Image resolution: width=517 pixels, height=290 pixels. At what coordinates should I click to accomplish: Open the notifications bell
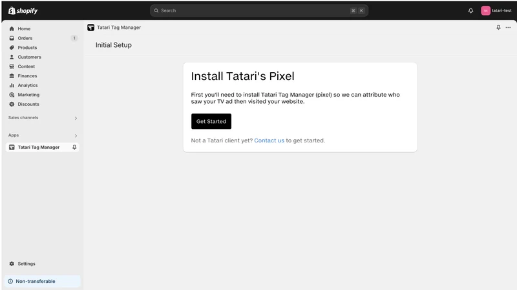(x=470, y=10)
